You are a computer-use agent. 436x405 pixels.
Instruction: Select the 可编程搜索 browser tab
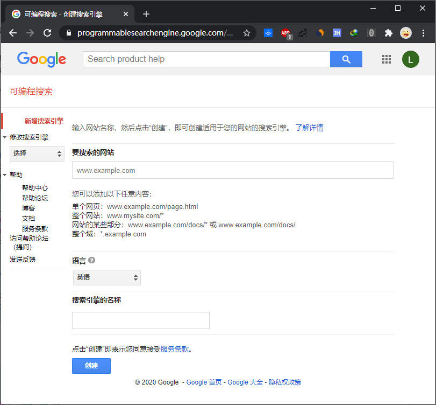point(65,14)
